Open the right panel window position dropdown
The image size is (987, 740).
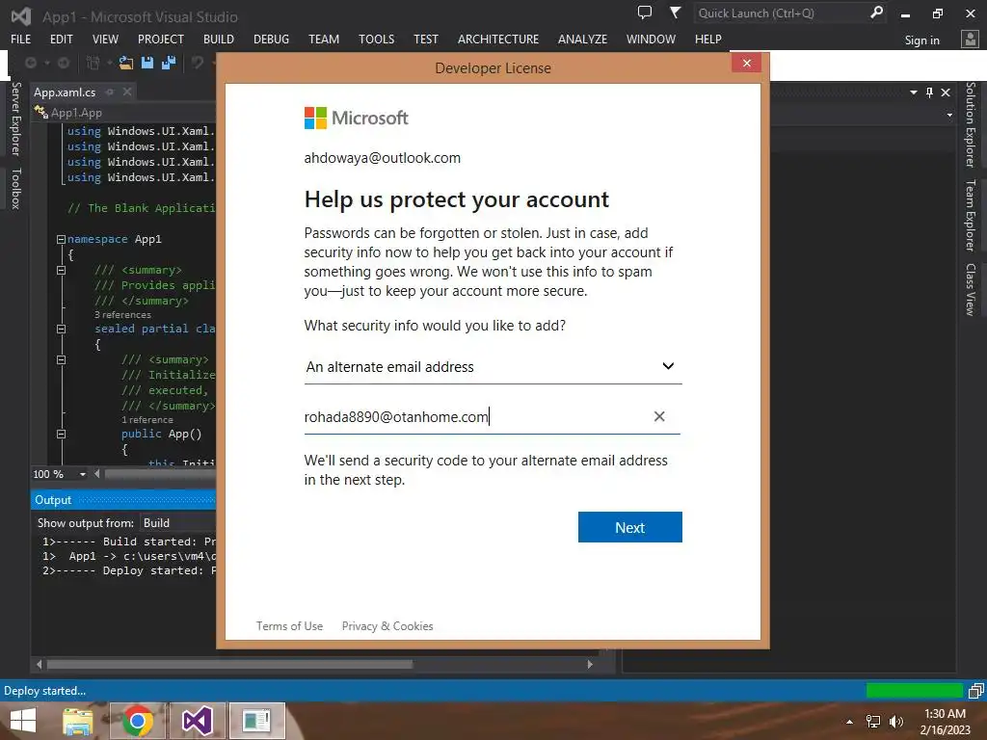(914, 92)
